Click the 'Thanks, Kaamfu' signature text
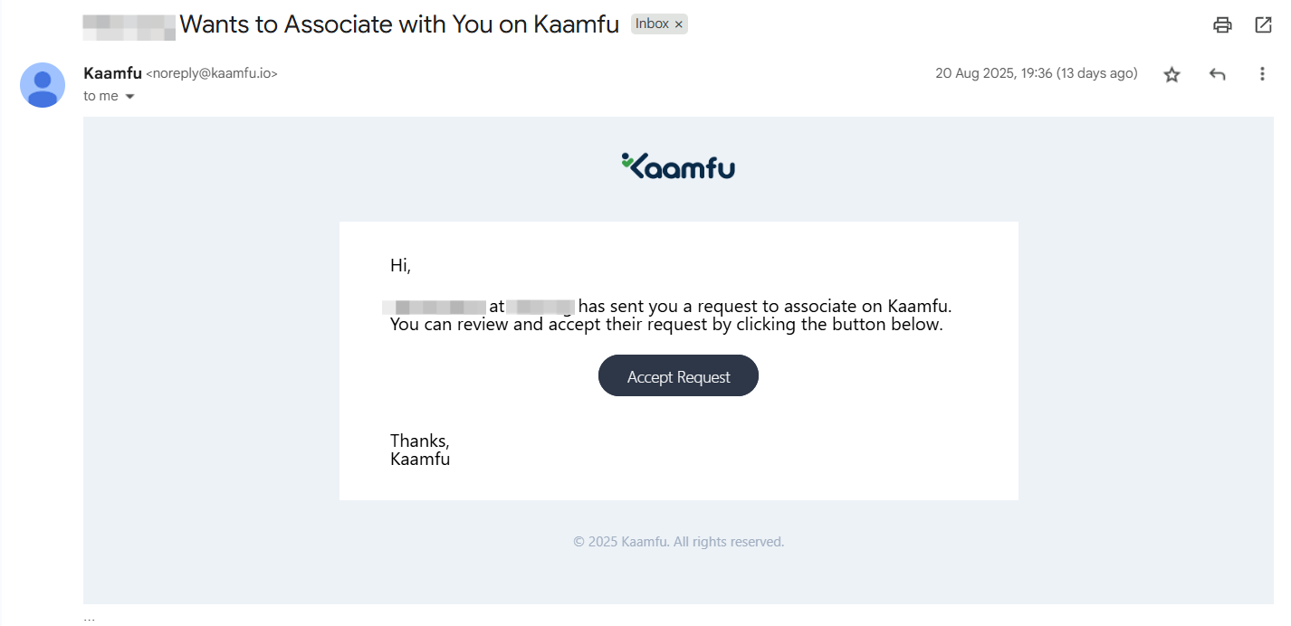The image size is (1291, 626). pyautogui.click(x=420, y=450)
